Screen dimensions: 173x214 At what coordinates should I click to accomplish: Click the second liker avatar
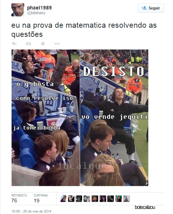[71, 199]
